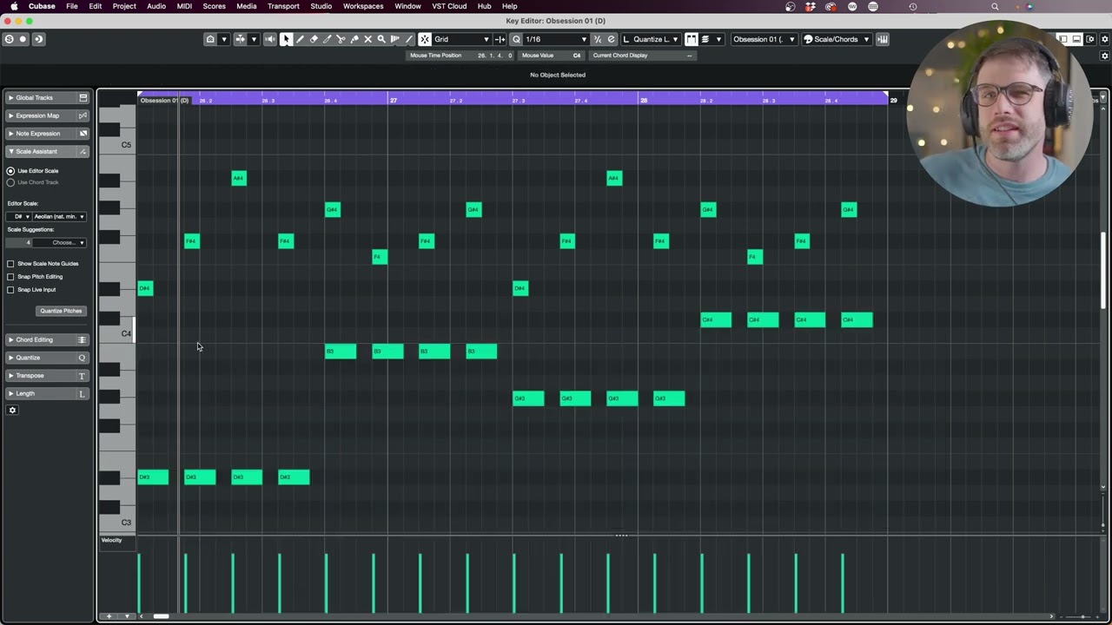Viewport: 1112px width, 625px height.
Task: Open the Transport menu
Action: (283, 6)
